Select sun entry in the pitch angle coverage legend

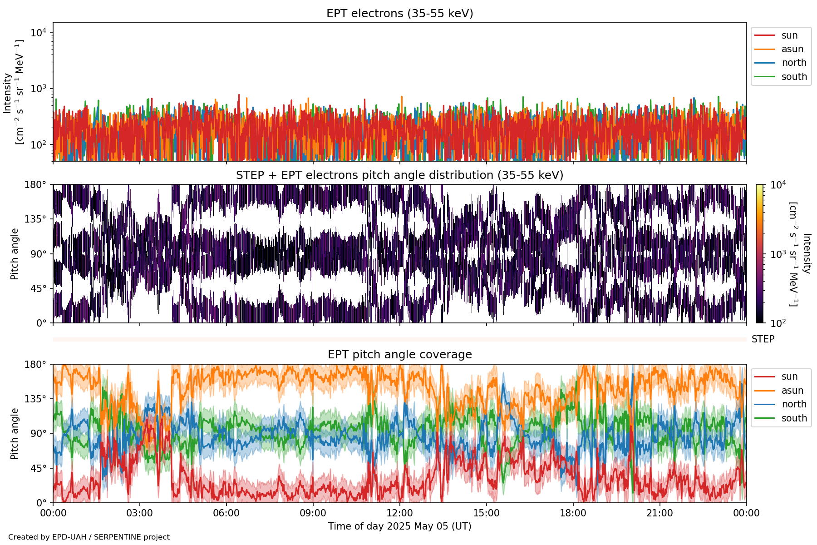point(789,377)
